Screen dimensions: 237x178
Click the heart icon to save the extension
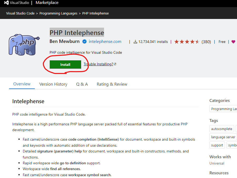(x=233, y=41)
